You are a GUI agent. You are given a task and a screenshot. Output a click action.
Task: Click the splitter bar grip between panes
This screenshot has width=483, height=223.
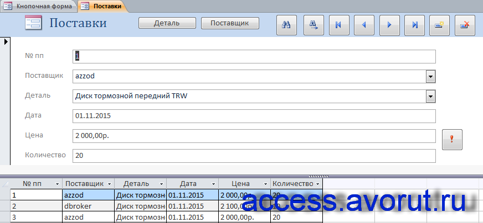point(318,176)
